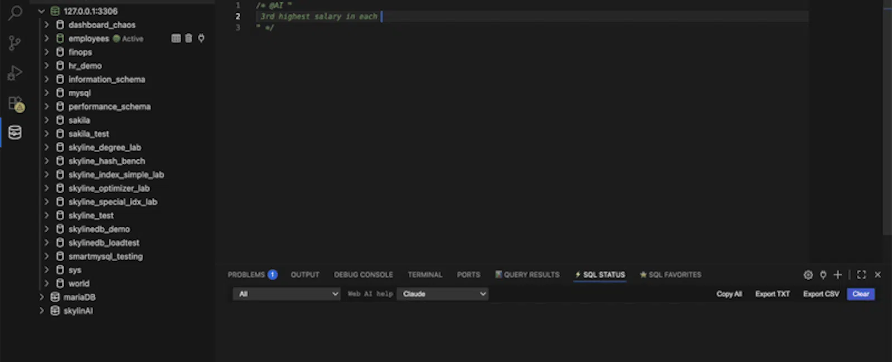Viewport: 892px width, 362px height.
Task: Click pin icon next to employees database
Action: (x=201, y=38)
